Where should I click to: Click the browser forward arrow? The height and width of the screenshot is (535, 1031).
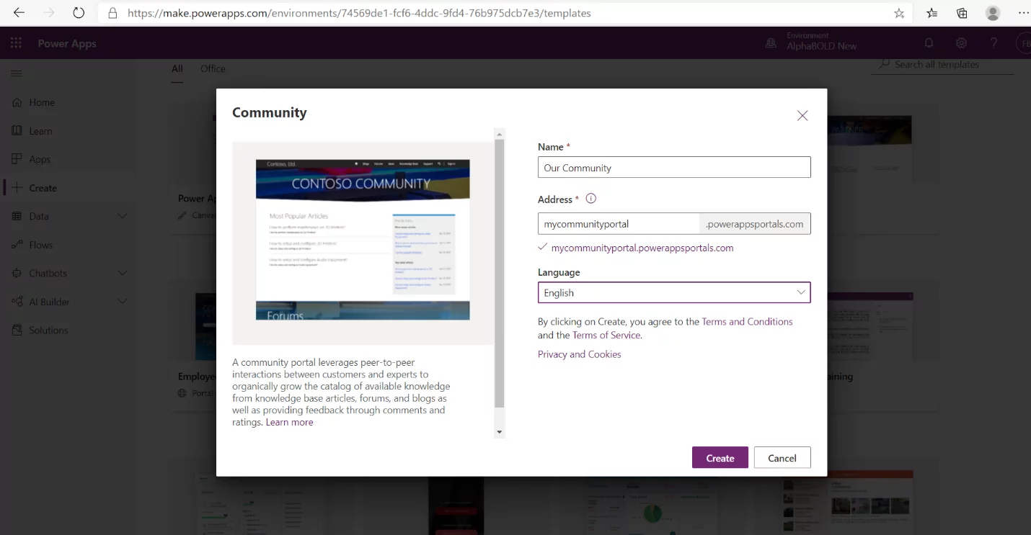click(49, 13)
